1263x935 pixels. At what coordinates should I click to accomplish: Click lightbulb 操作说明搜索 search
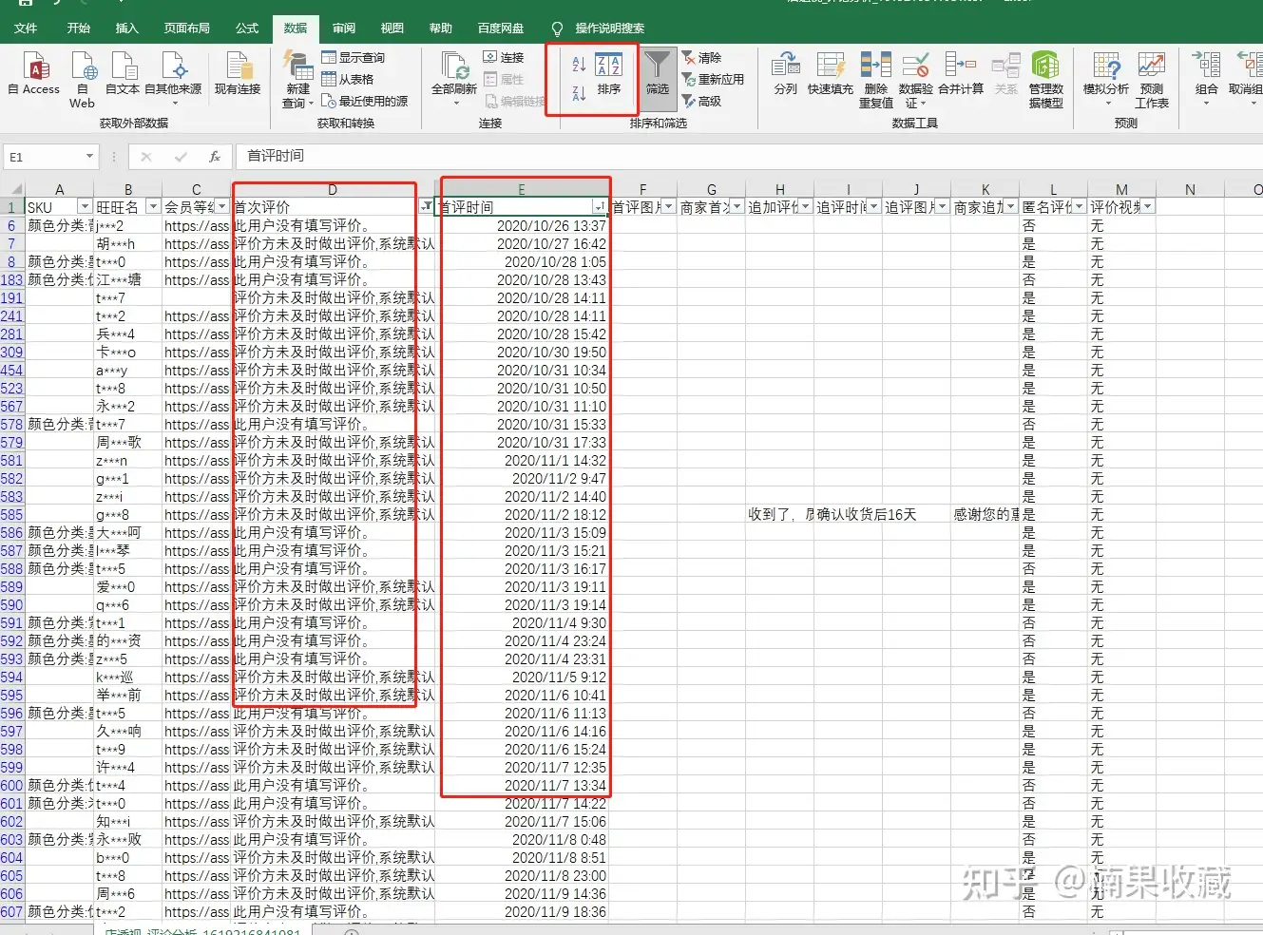point(599,28)
